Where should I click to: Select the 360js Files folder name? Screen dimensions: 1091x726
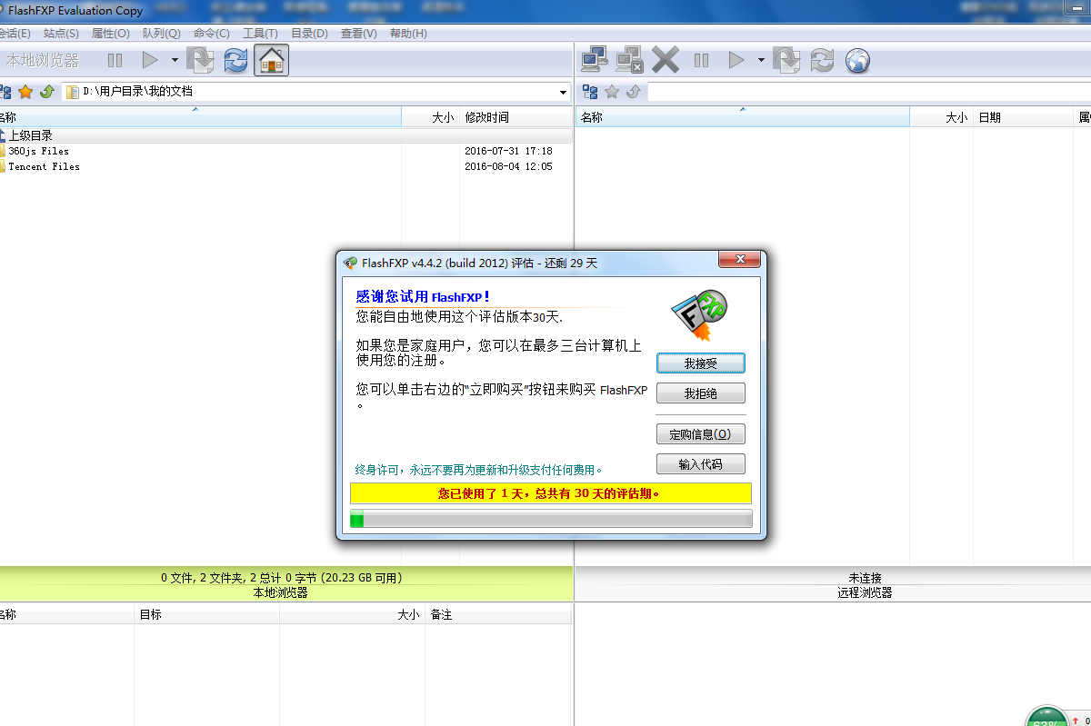coord(39,152)
